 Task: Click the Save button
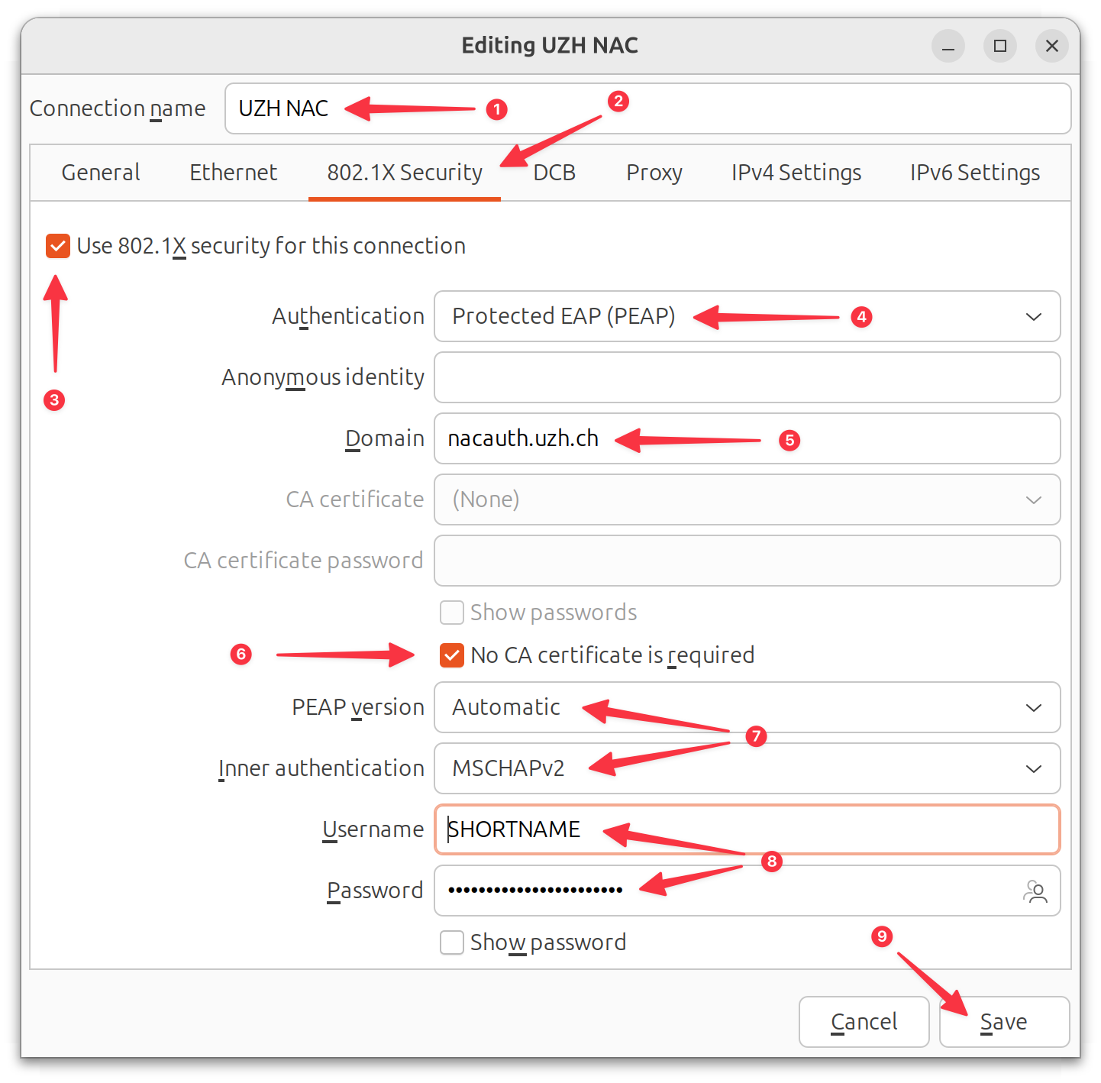[x=1004, y=1022]
